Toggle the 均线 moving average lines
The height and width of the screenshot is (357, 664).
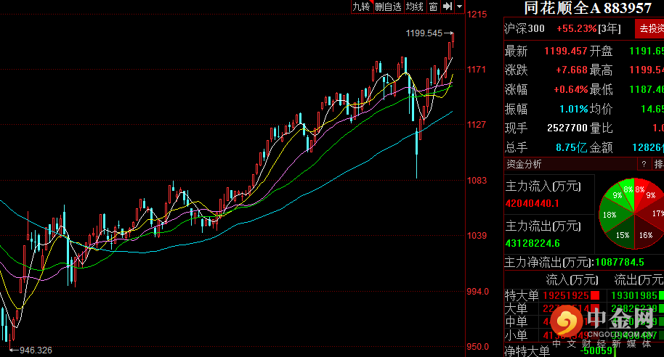click(x=415, y=7)
